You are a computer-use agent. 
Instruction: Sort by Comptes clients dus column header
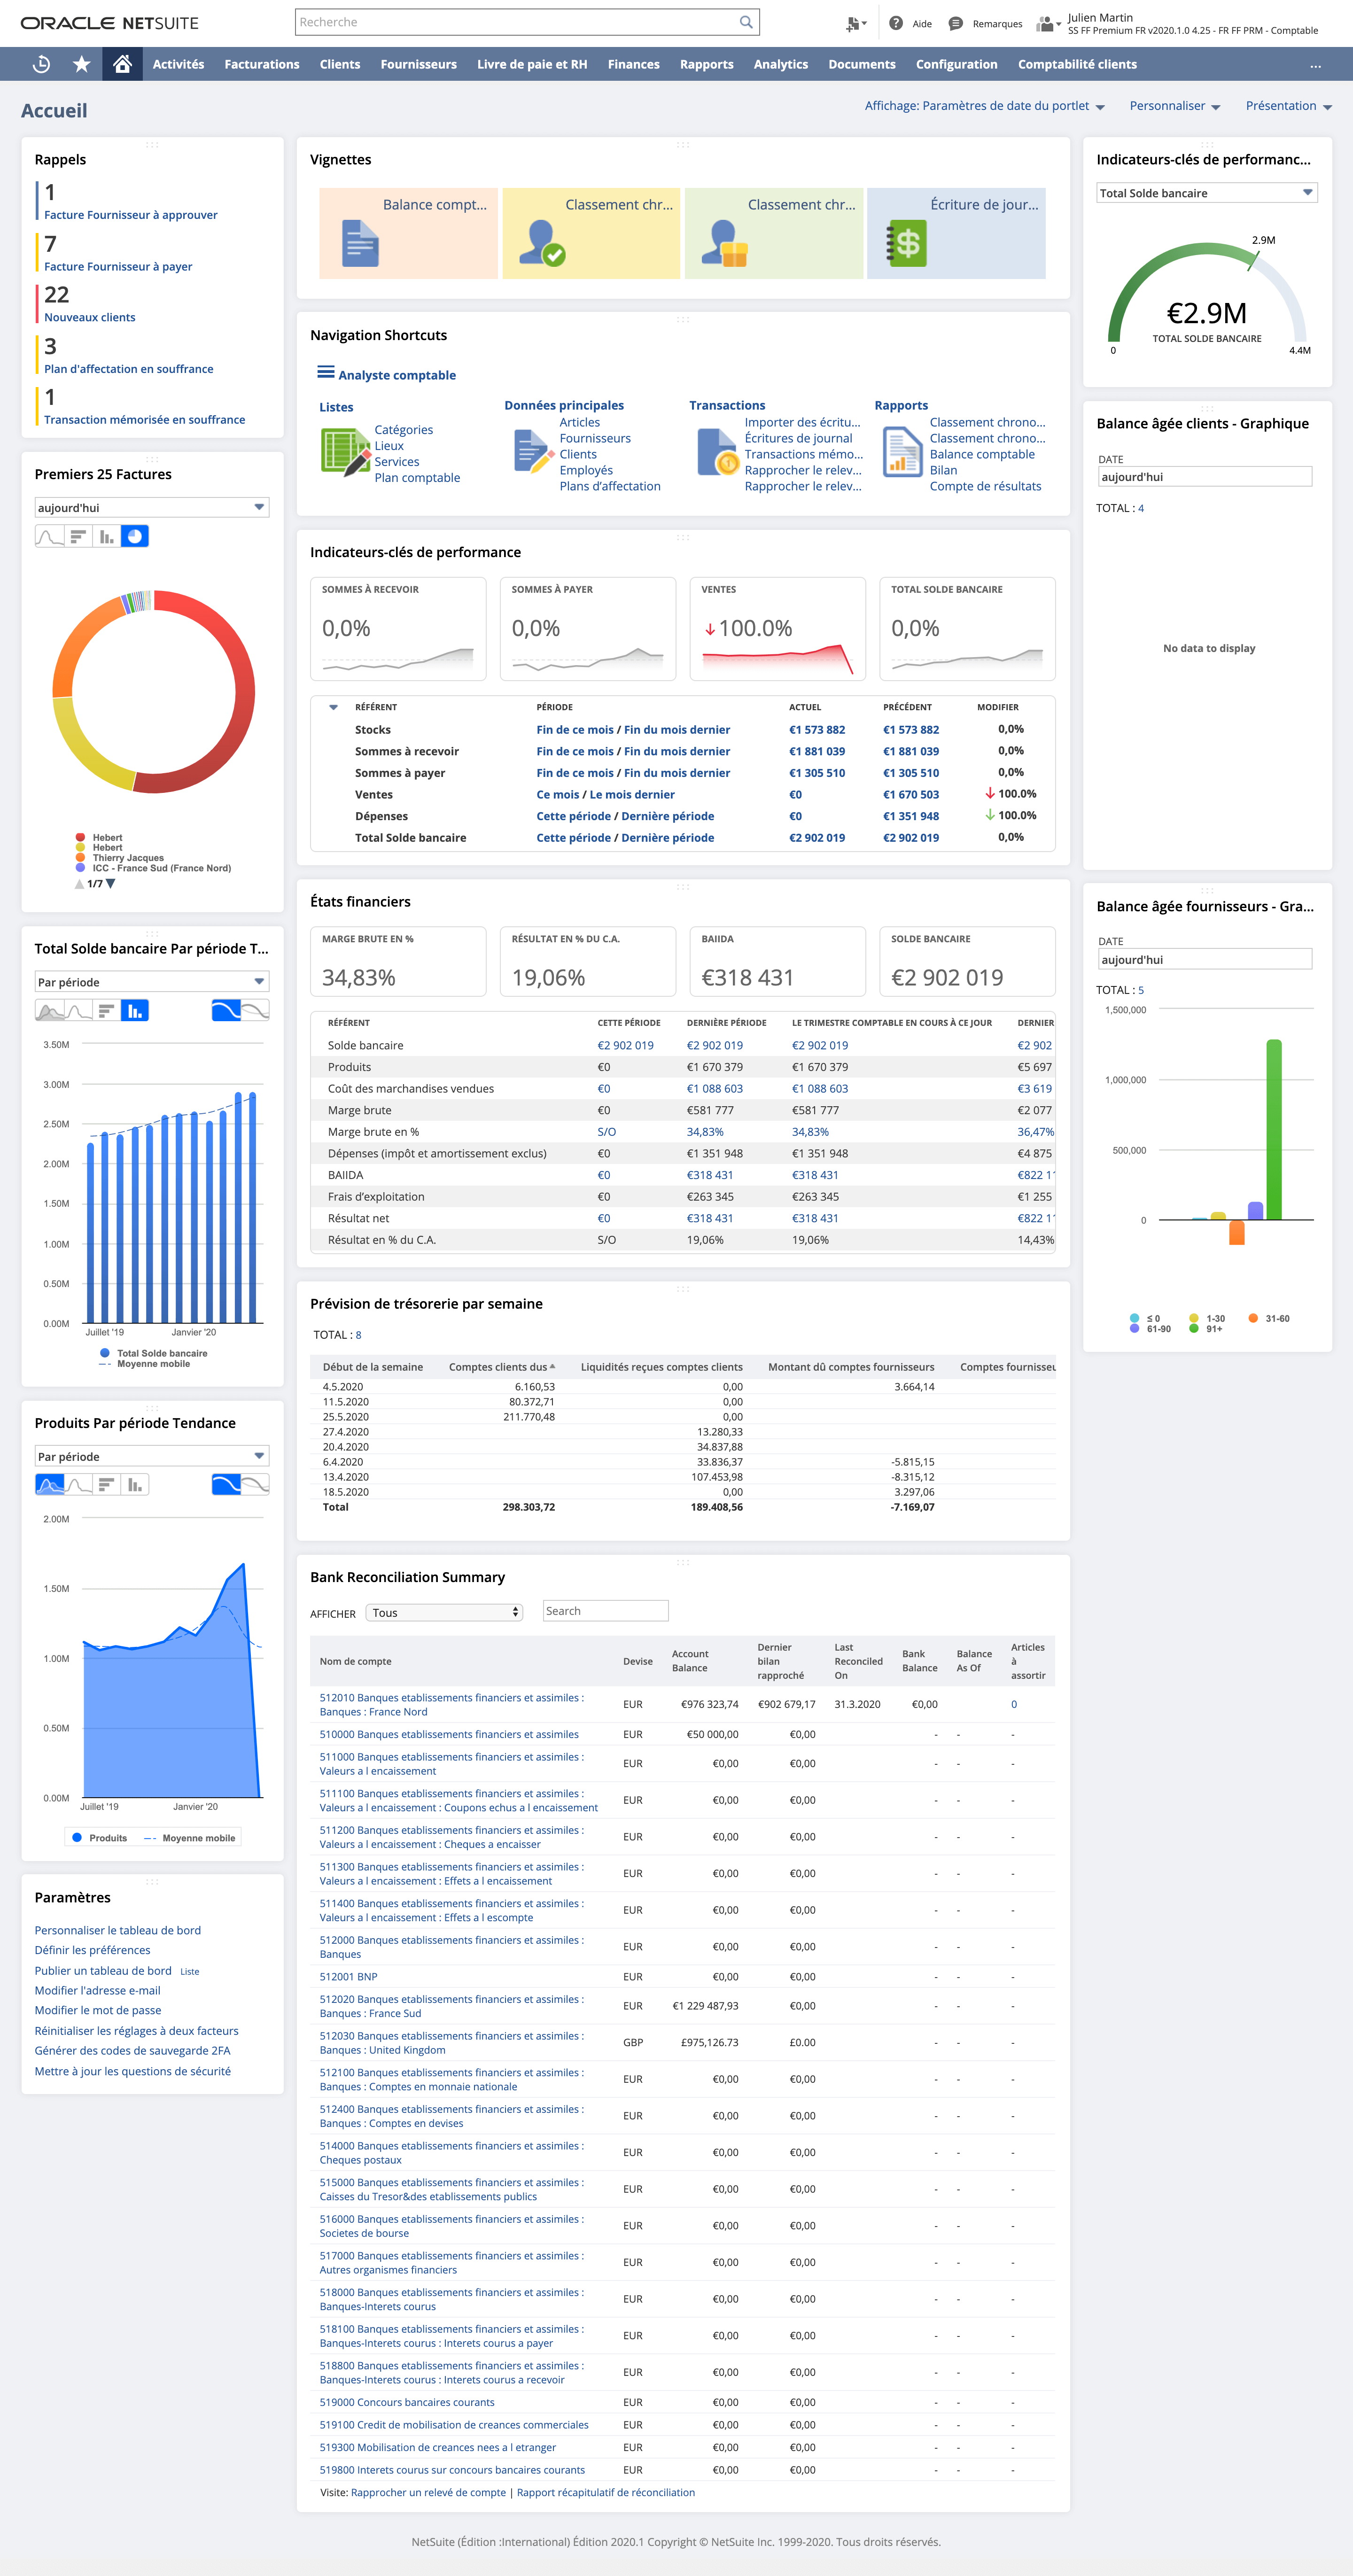tap(502, 1367)
